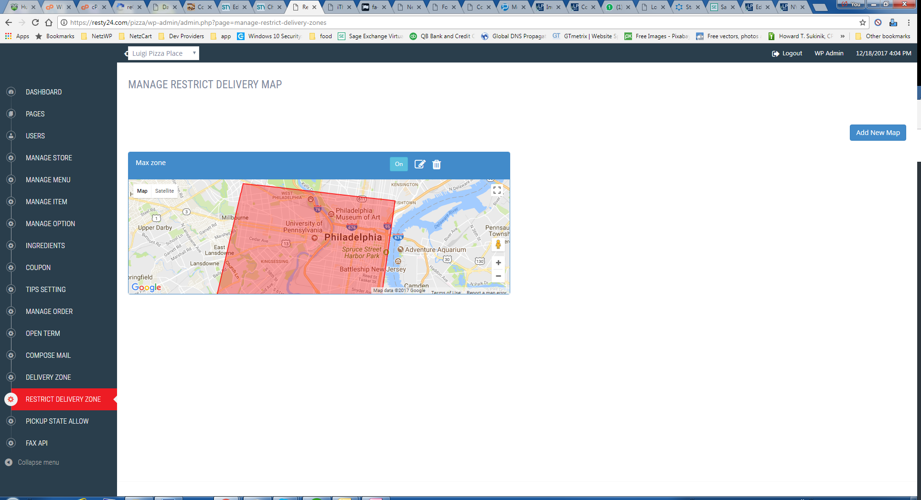Open WP Admin link
Image resolution: width=921 pixels, height=500 pixels.
click(x=829, y=53)
